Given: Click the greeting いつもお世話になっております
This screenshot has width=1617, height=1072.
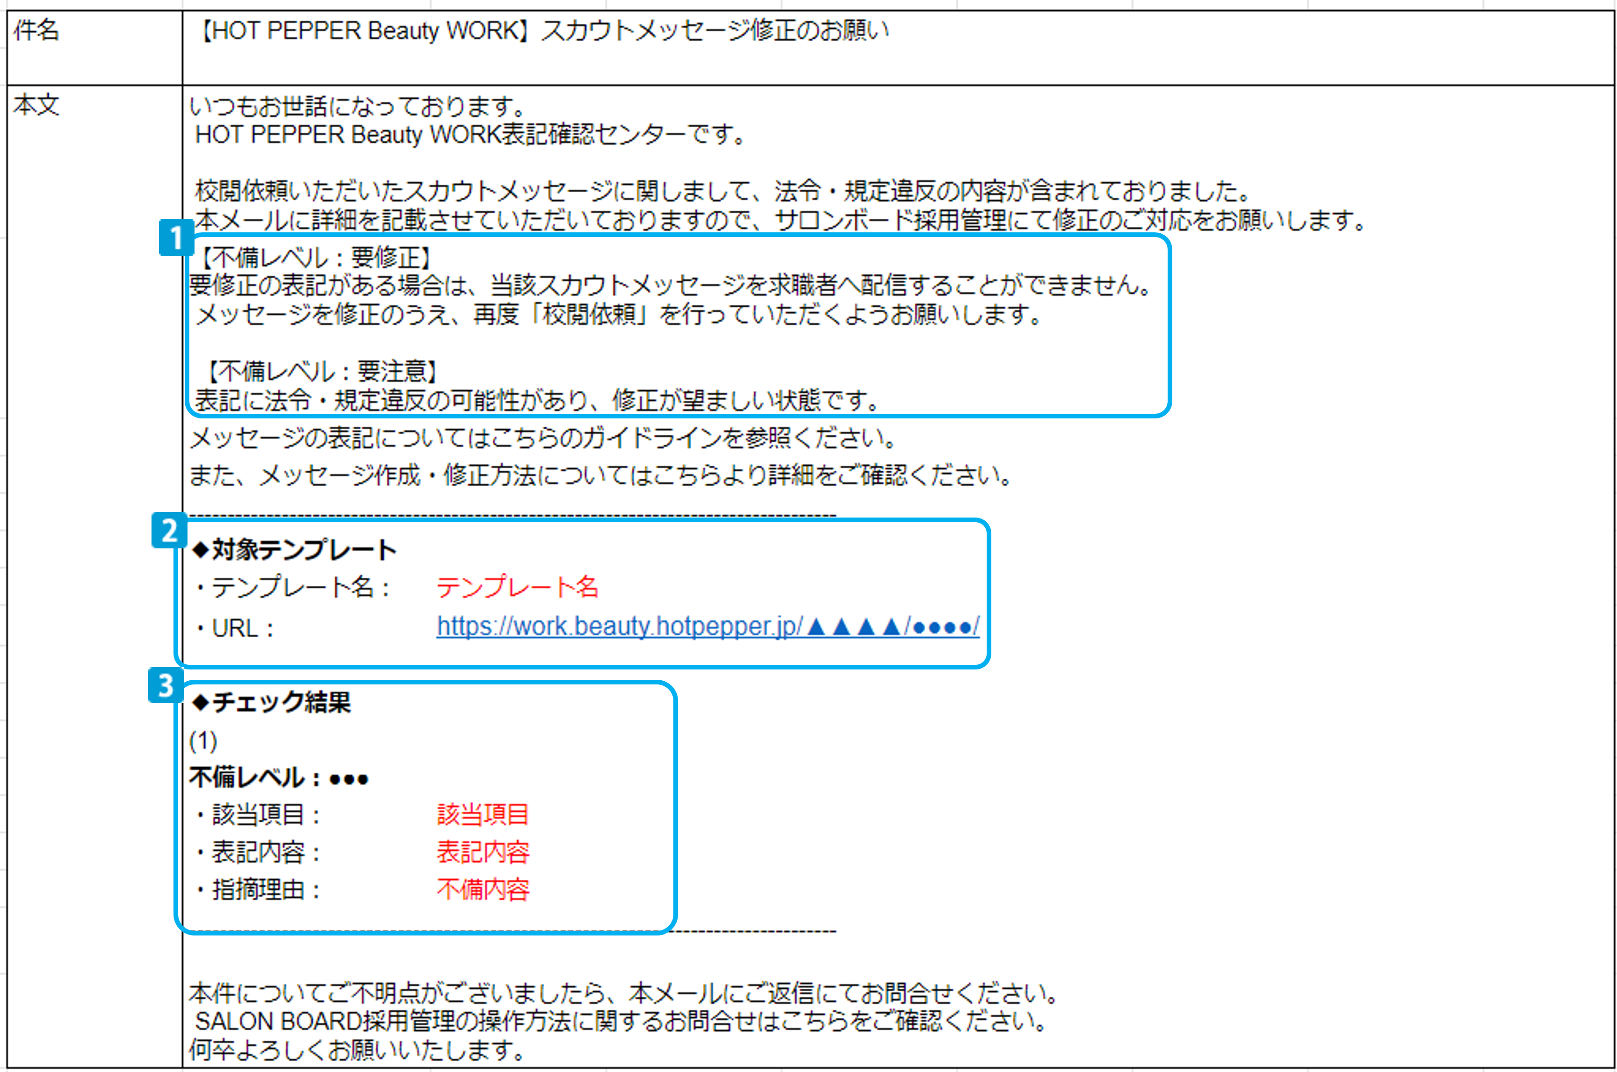Looking at the screenshot, I should point(358,106).
